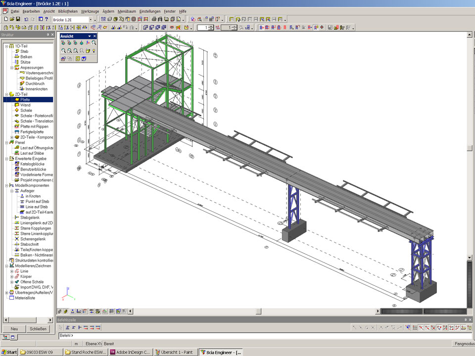Open the Werkzeuge menu
475x356 pixels.
90,11
